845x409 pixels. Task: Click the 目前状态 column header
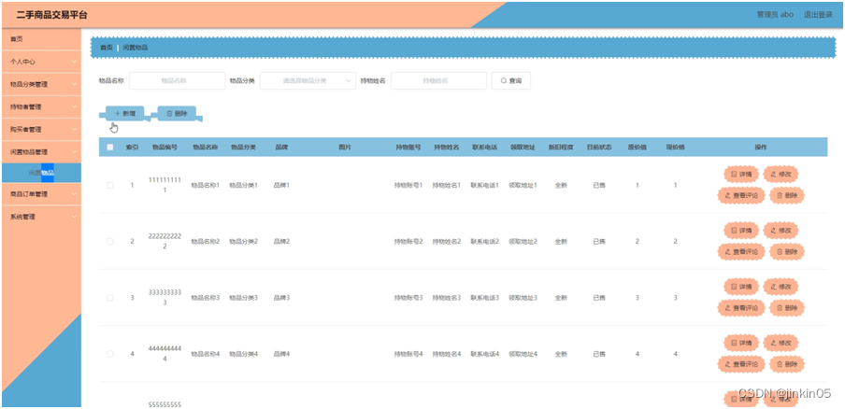[x=599, y=147]
